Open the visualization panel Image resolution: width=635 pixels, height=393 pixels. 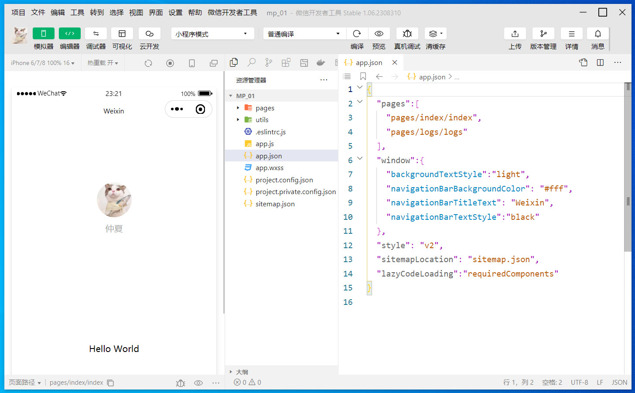tap(122, 34)
